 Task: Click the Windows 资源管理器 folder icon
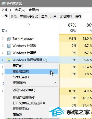[9, 60]
